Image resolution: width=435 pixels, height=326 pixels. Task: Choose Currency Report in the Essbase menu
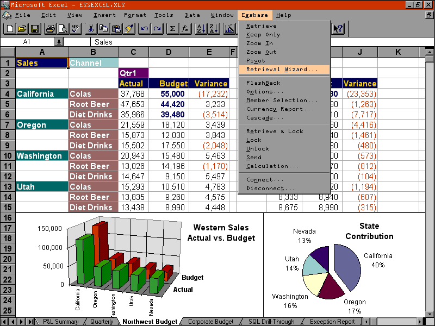(284, 109)
